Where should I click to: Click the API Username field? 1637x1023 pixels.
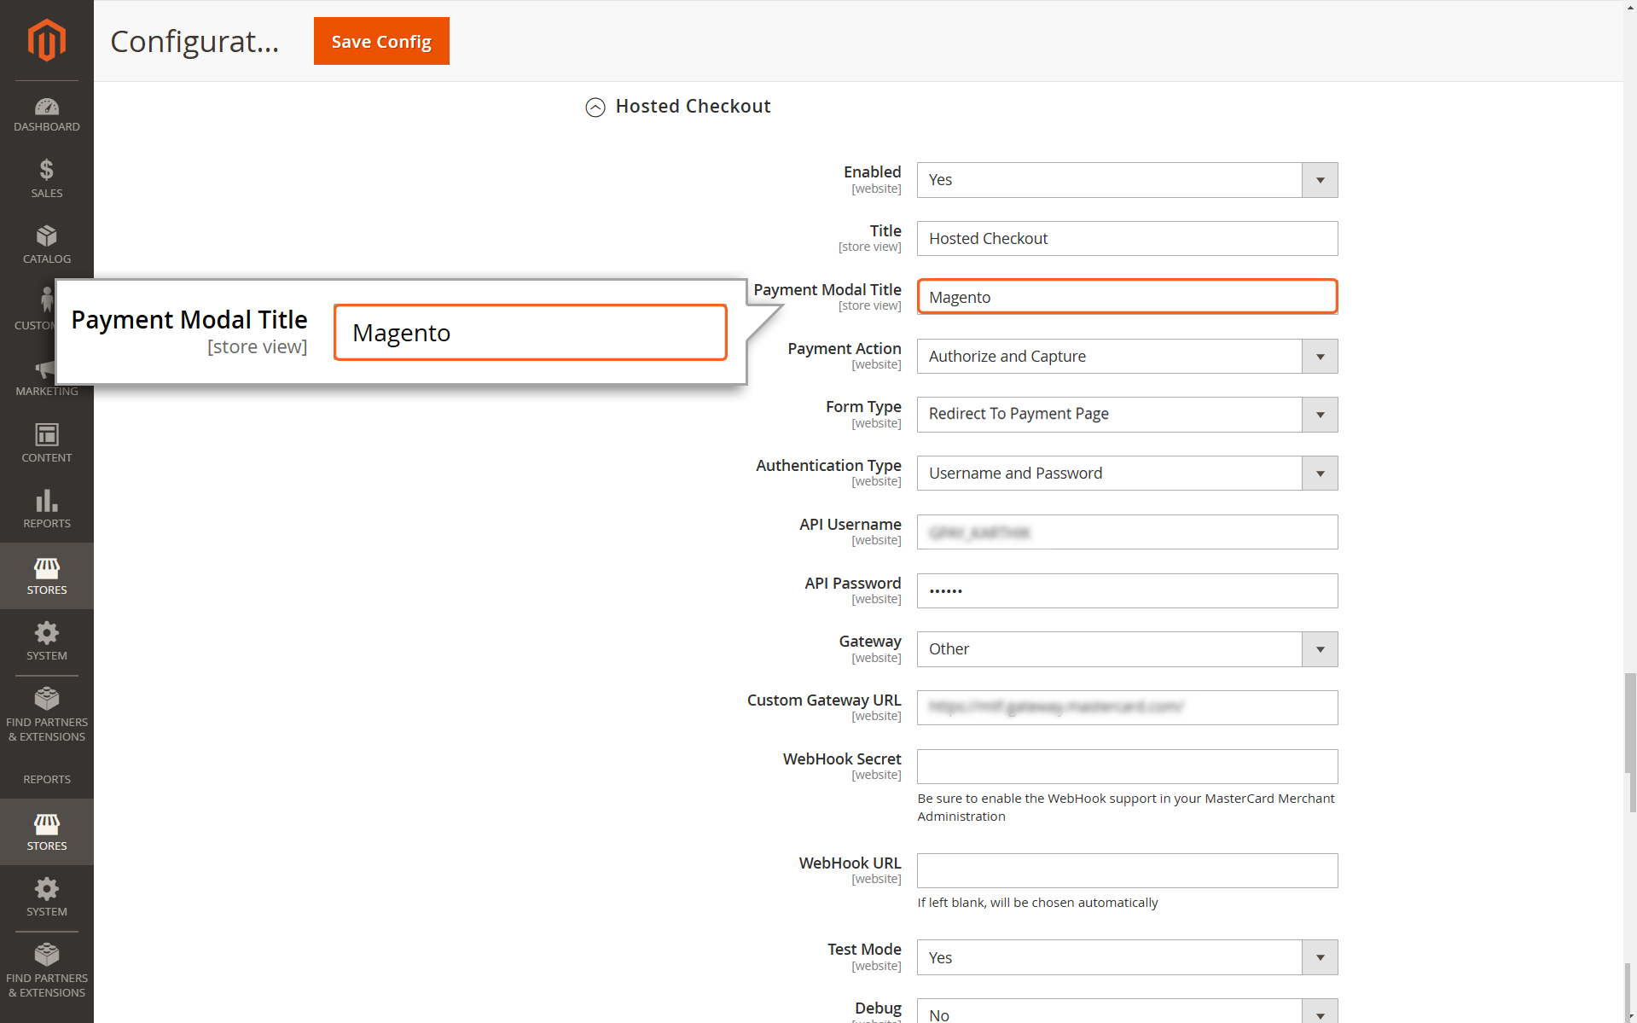point(1127,532)
